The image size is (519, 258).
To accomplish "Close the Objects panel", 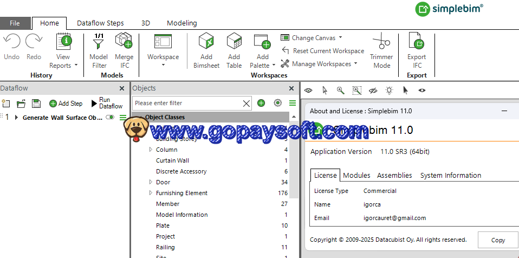I will pyautogui.click(x=291, y=88).
